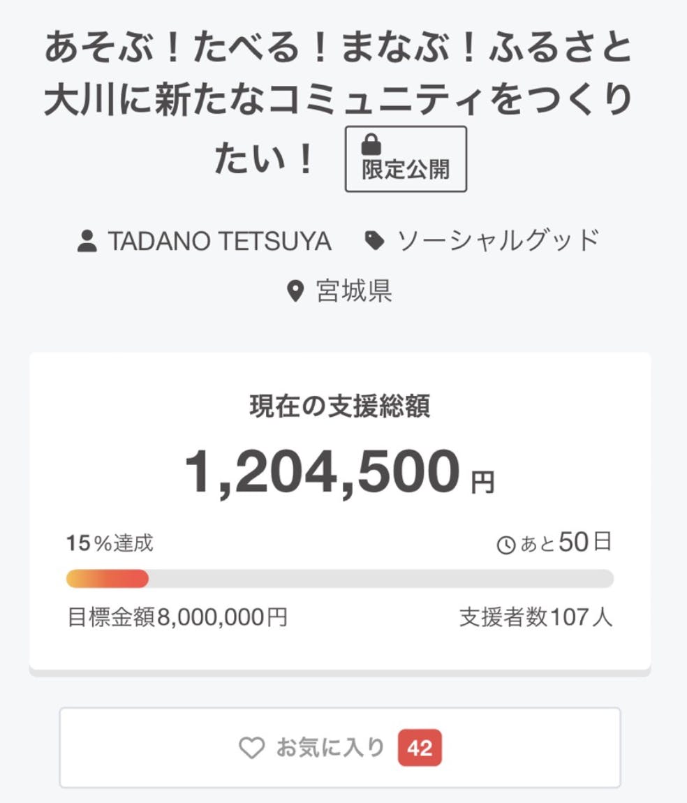Click the gray unfilled part of the progress bar
The width and height of the screenshot is (687, 803).
(381, 579)
